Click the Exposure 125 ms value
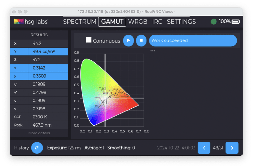The width and height of the screenshot is (253, 168). [64, 148]
